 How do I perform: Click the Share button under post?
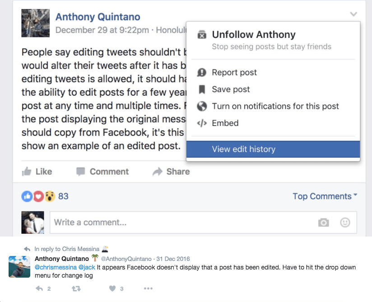(x=171, y=172)
